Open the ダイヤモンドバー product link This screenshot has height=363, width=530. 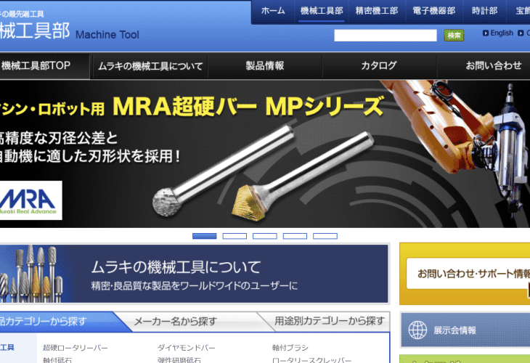pyautogui.click(x=187, y=348)
